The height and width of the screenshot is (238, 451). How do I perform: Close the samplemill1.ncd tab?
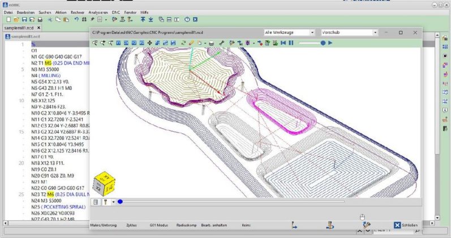(x=39, y=28)
